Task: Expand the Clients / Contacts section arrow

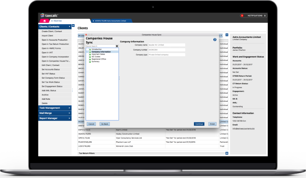Action: 69,27
